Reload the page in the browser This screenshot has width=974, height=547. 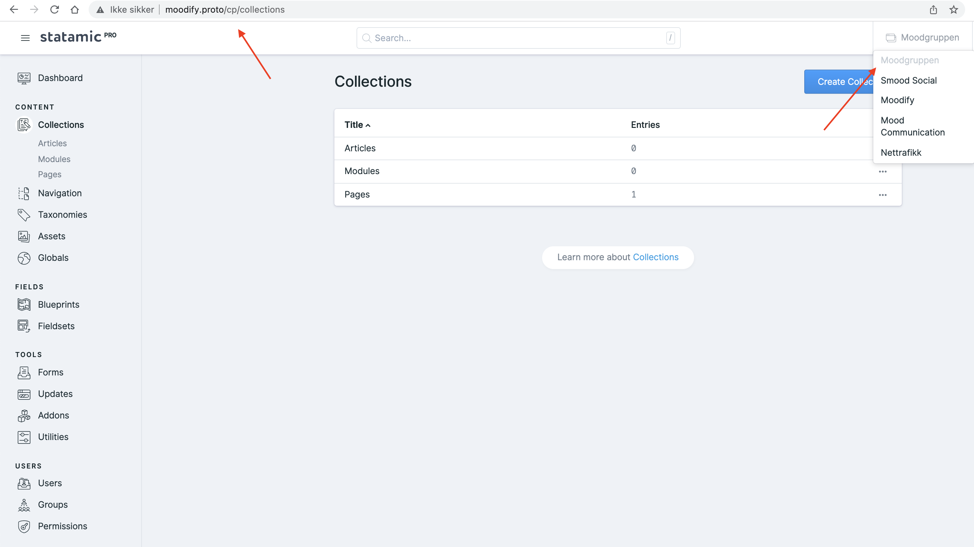click(x=54, y=10)
